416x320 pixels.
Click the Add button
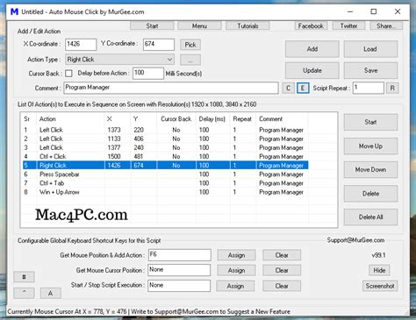pyautogui.click(x=312, y=49)
